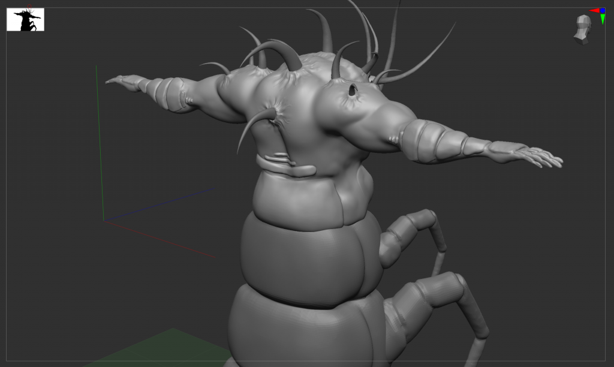Click the black creature silhouette thumbnail
Viewport: 614px width, 367px height.
(x=25, y=19)
